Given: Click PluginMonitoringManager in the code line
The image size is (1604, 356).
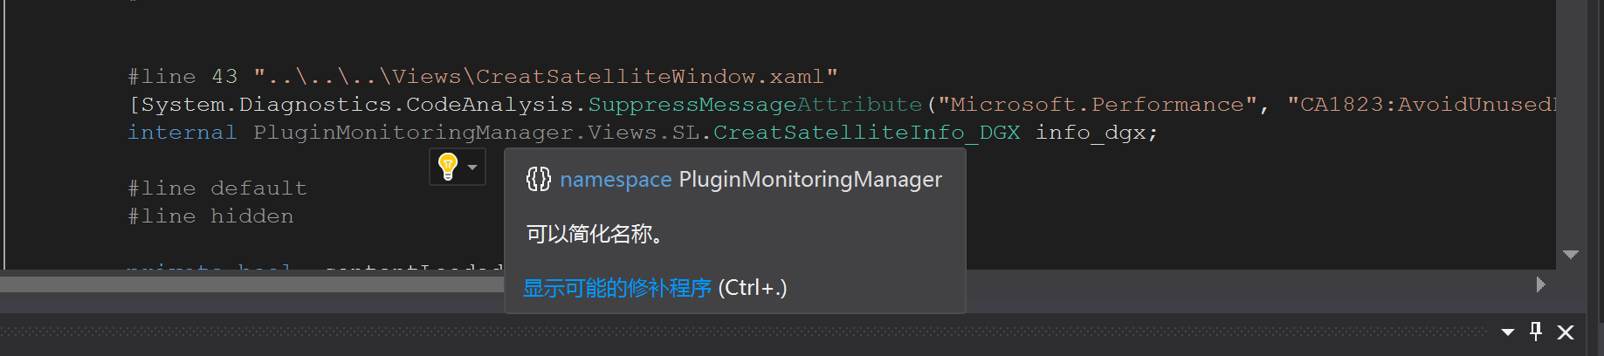Looking at the screenshot, I should 412,133.
